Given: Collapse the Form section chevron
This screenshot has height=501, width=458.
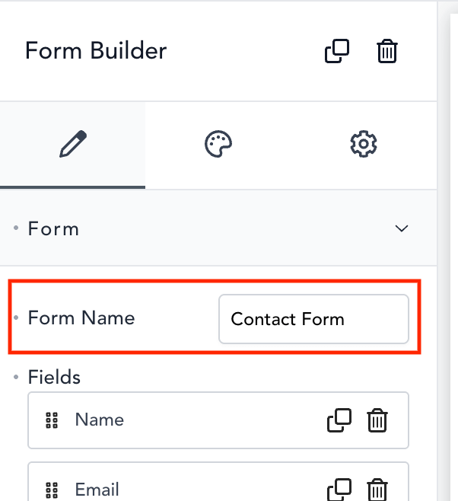Looking at the screenshot, I should 402,228.
